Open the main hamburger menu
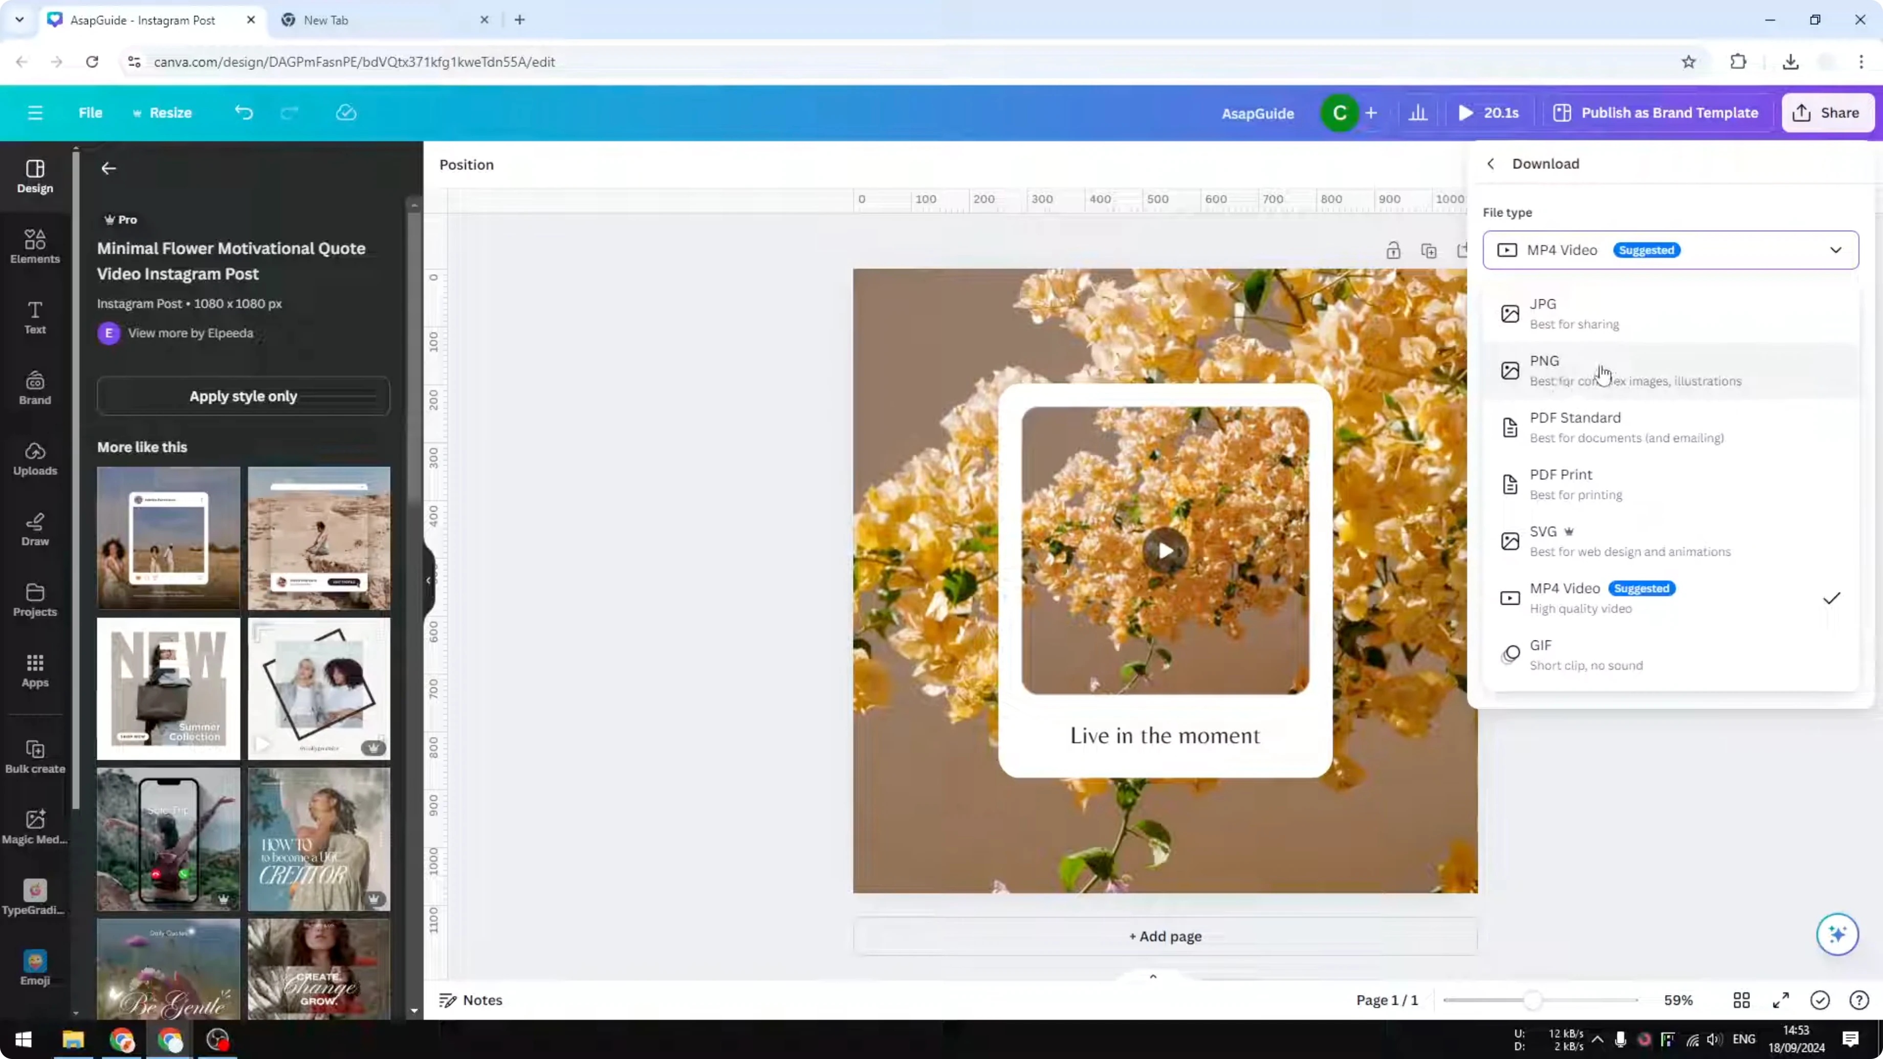The height and width of the screenshot is (1059, 1883). click(x=35, y=113)
